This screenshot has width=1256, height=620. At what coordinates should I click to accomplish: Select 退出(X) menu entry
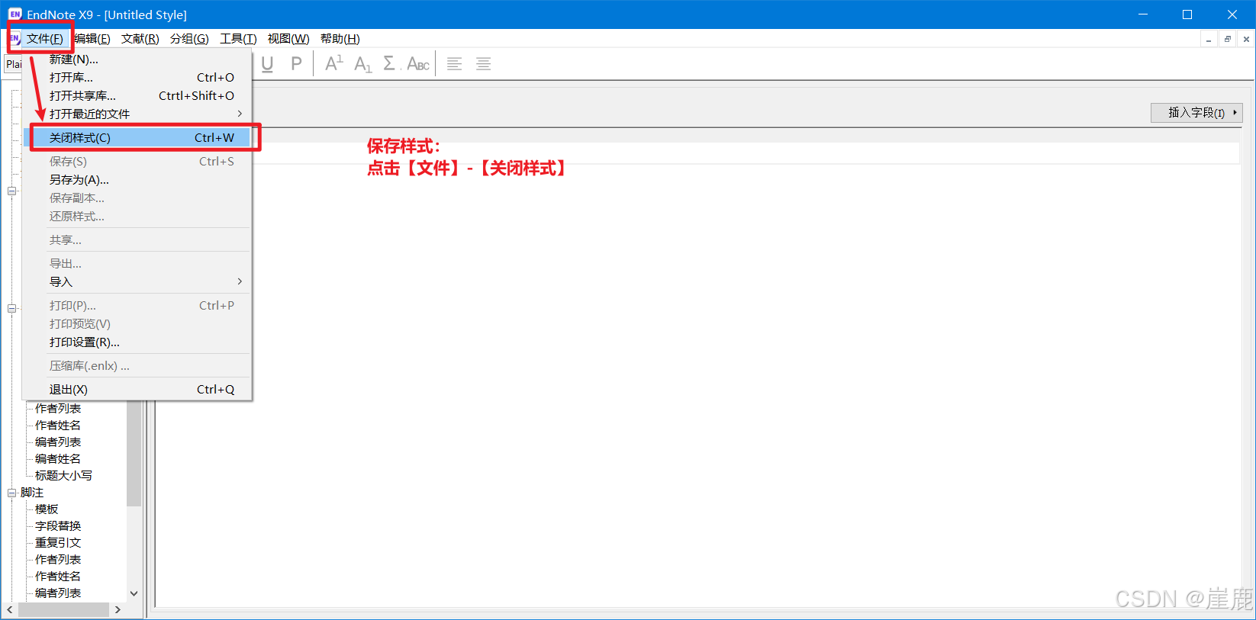click(x=137, y=390)
